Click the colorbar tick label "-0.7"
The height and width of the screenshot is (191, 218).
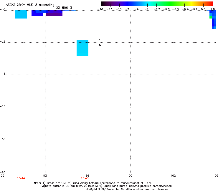click(157, 9)
